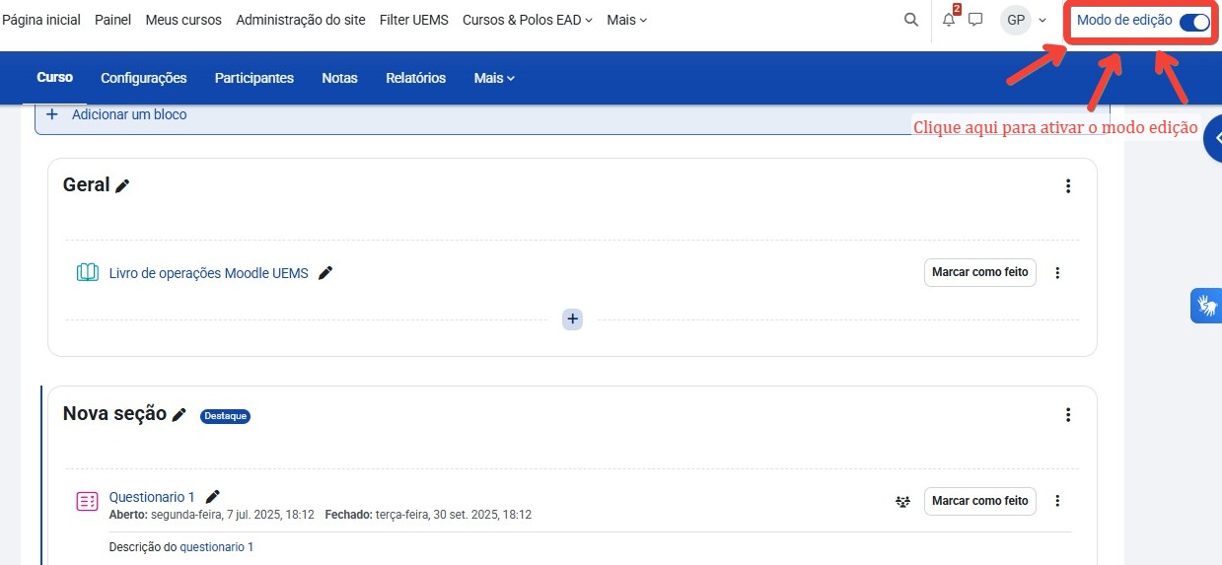
Task: Expand the top navigation Mais dropdown
Action: point(627,20)
